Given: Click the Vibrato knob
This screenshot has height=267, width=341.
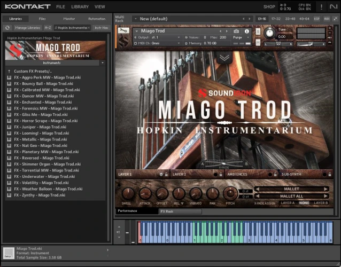Looking at the screenshot, I should pos(196,194).
